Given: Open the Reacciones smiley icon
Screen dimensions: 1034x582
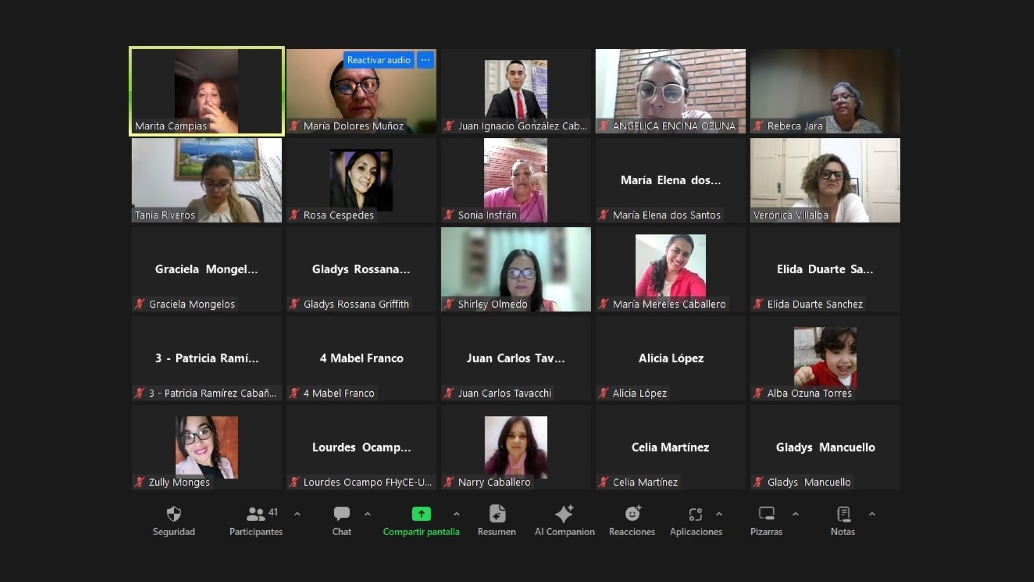Looking at the screenshot, I should click(633, 514).
